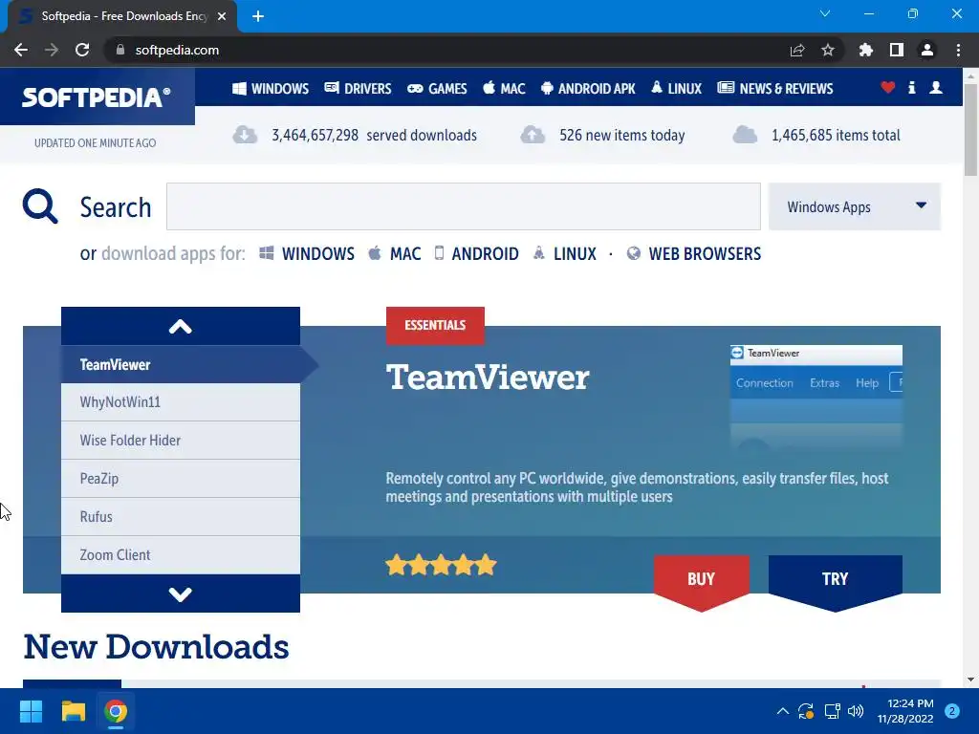Click the share page icon in address bar
Image resolution: width=979 pixels, height=734 pixels.
(797, 50)
